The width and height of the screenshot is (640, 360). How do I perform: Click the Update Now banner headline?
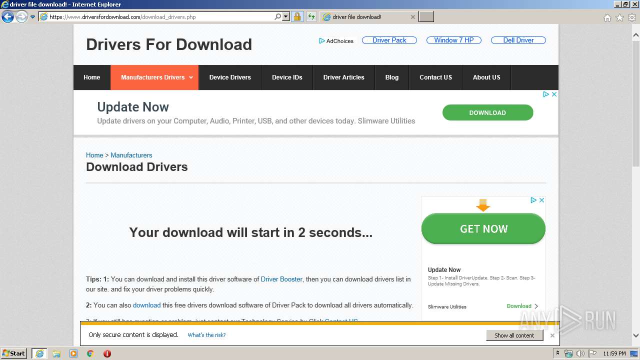coord(133,107)
